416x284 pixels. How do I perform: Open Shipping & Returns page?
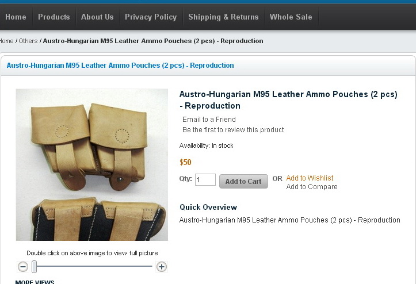coord(223,17)
